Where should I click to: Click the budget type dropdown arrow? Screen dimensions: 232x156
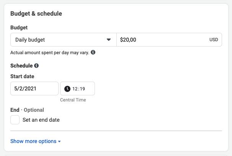point(109,40)
